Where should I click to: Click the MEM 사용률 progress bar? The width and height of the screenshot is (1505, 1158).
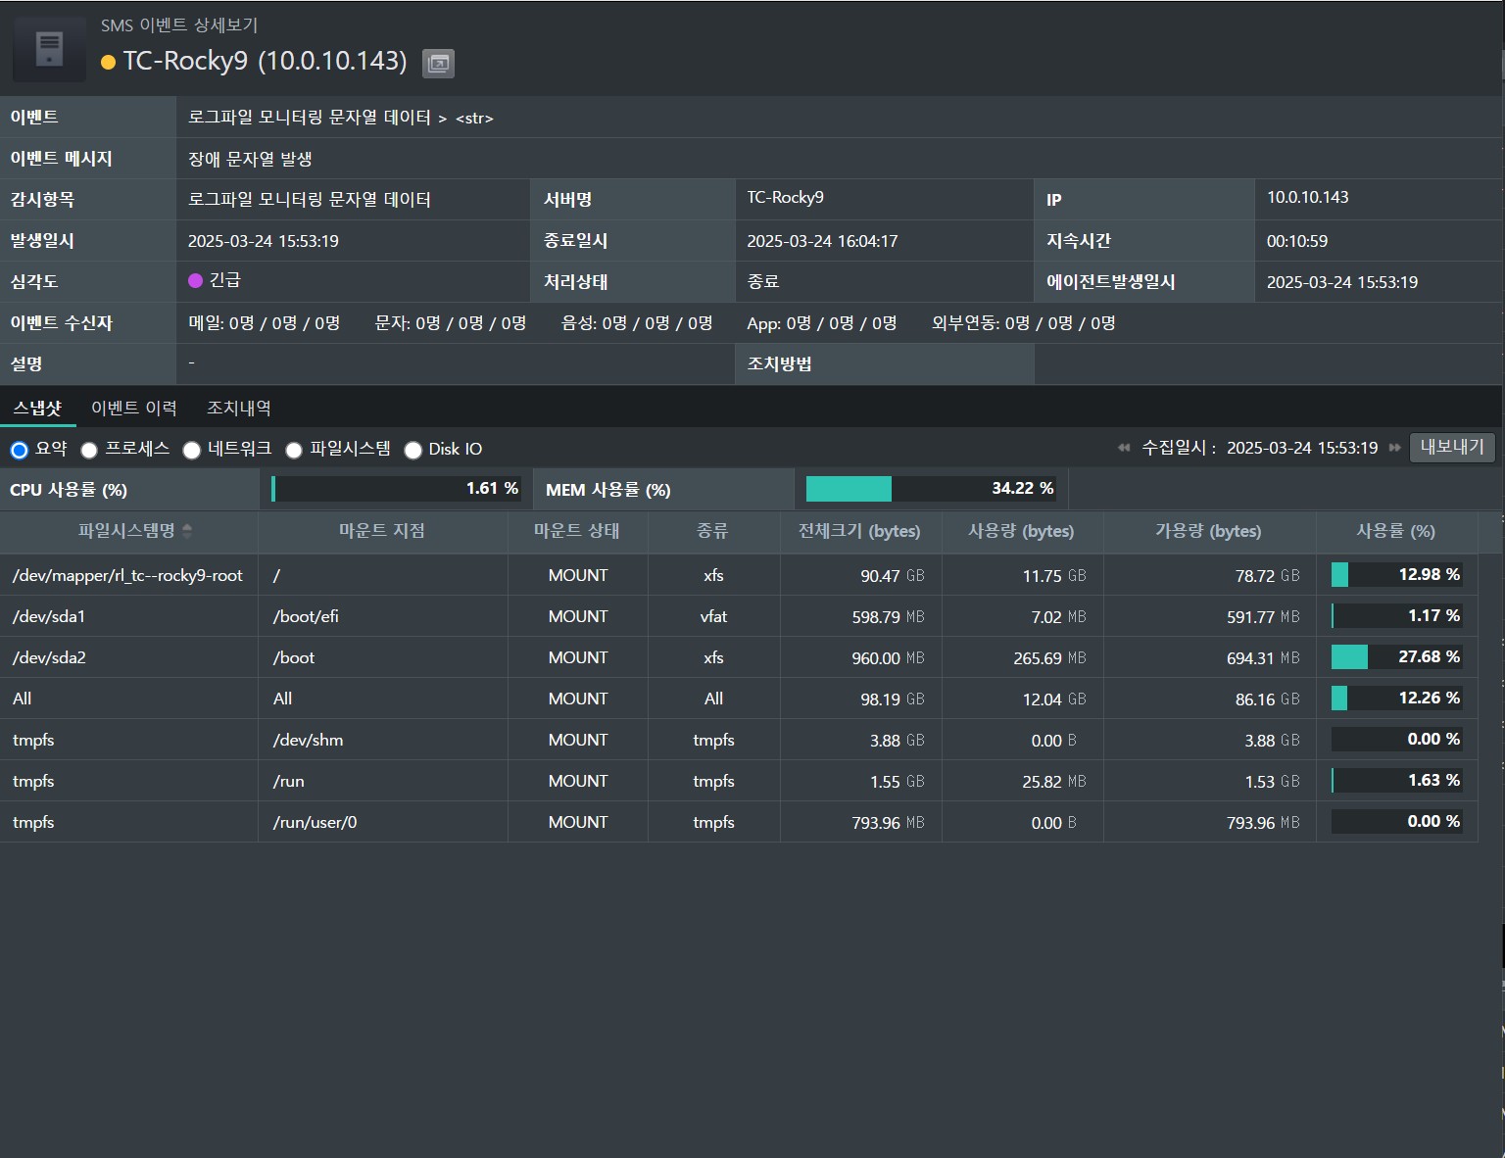tap(930, 489)
